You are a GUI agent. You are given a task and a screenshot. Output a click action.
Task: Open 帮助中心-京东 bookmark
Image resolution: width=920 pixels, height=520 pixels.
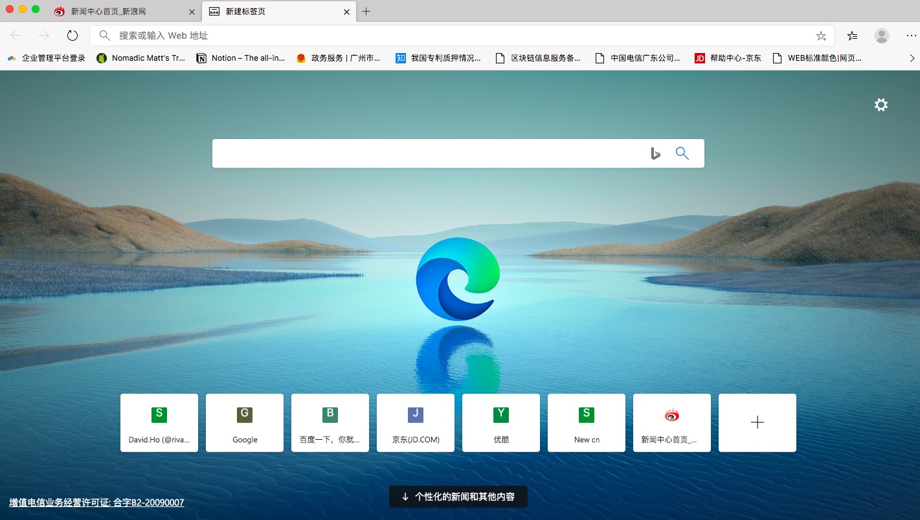coord(728,58)
